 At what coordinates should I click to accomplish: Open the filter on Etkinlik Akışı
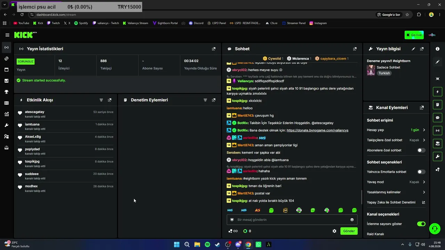click(x=101, y=100)
